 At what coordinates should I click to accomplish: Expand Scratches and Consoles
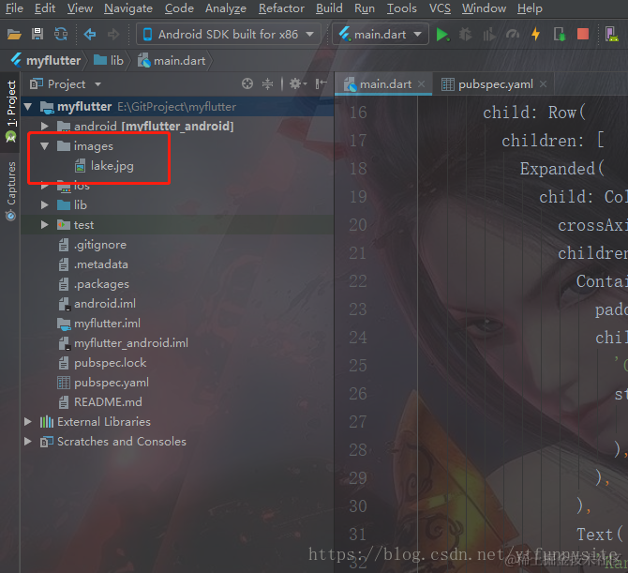pyautogui.click(x=28, y=441)
